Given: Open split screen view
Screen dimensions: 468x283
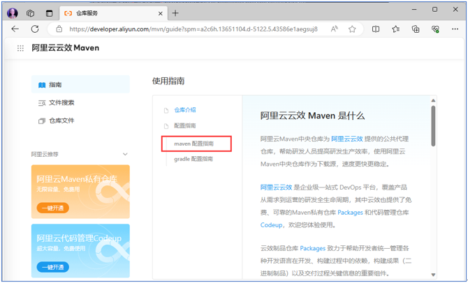Looking at the screenshot, I should coord(376,29).
